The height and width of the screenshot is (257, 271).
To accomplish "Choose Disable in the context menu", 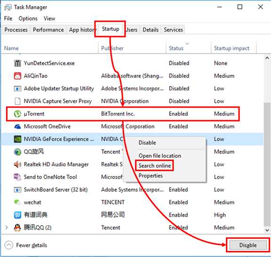I will 147,143.
